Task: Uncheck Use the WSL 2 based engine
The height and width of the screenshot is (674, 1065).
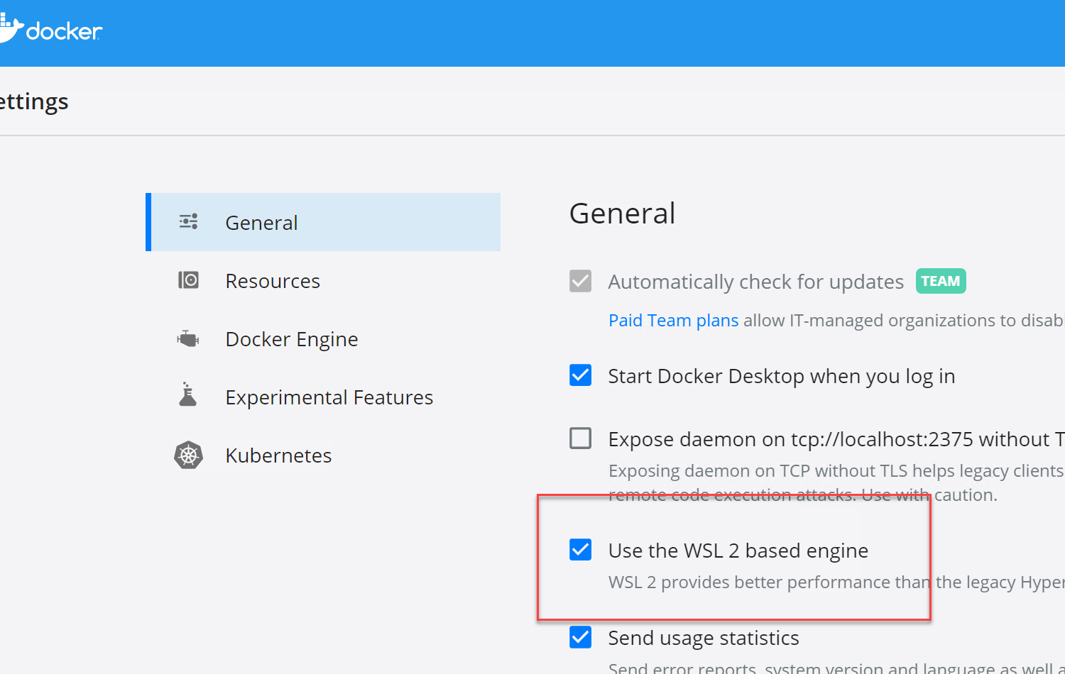Action: pos(580,549)
